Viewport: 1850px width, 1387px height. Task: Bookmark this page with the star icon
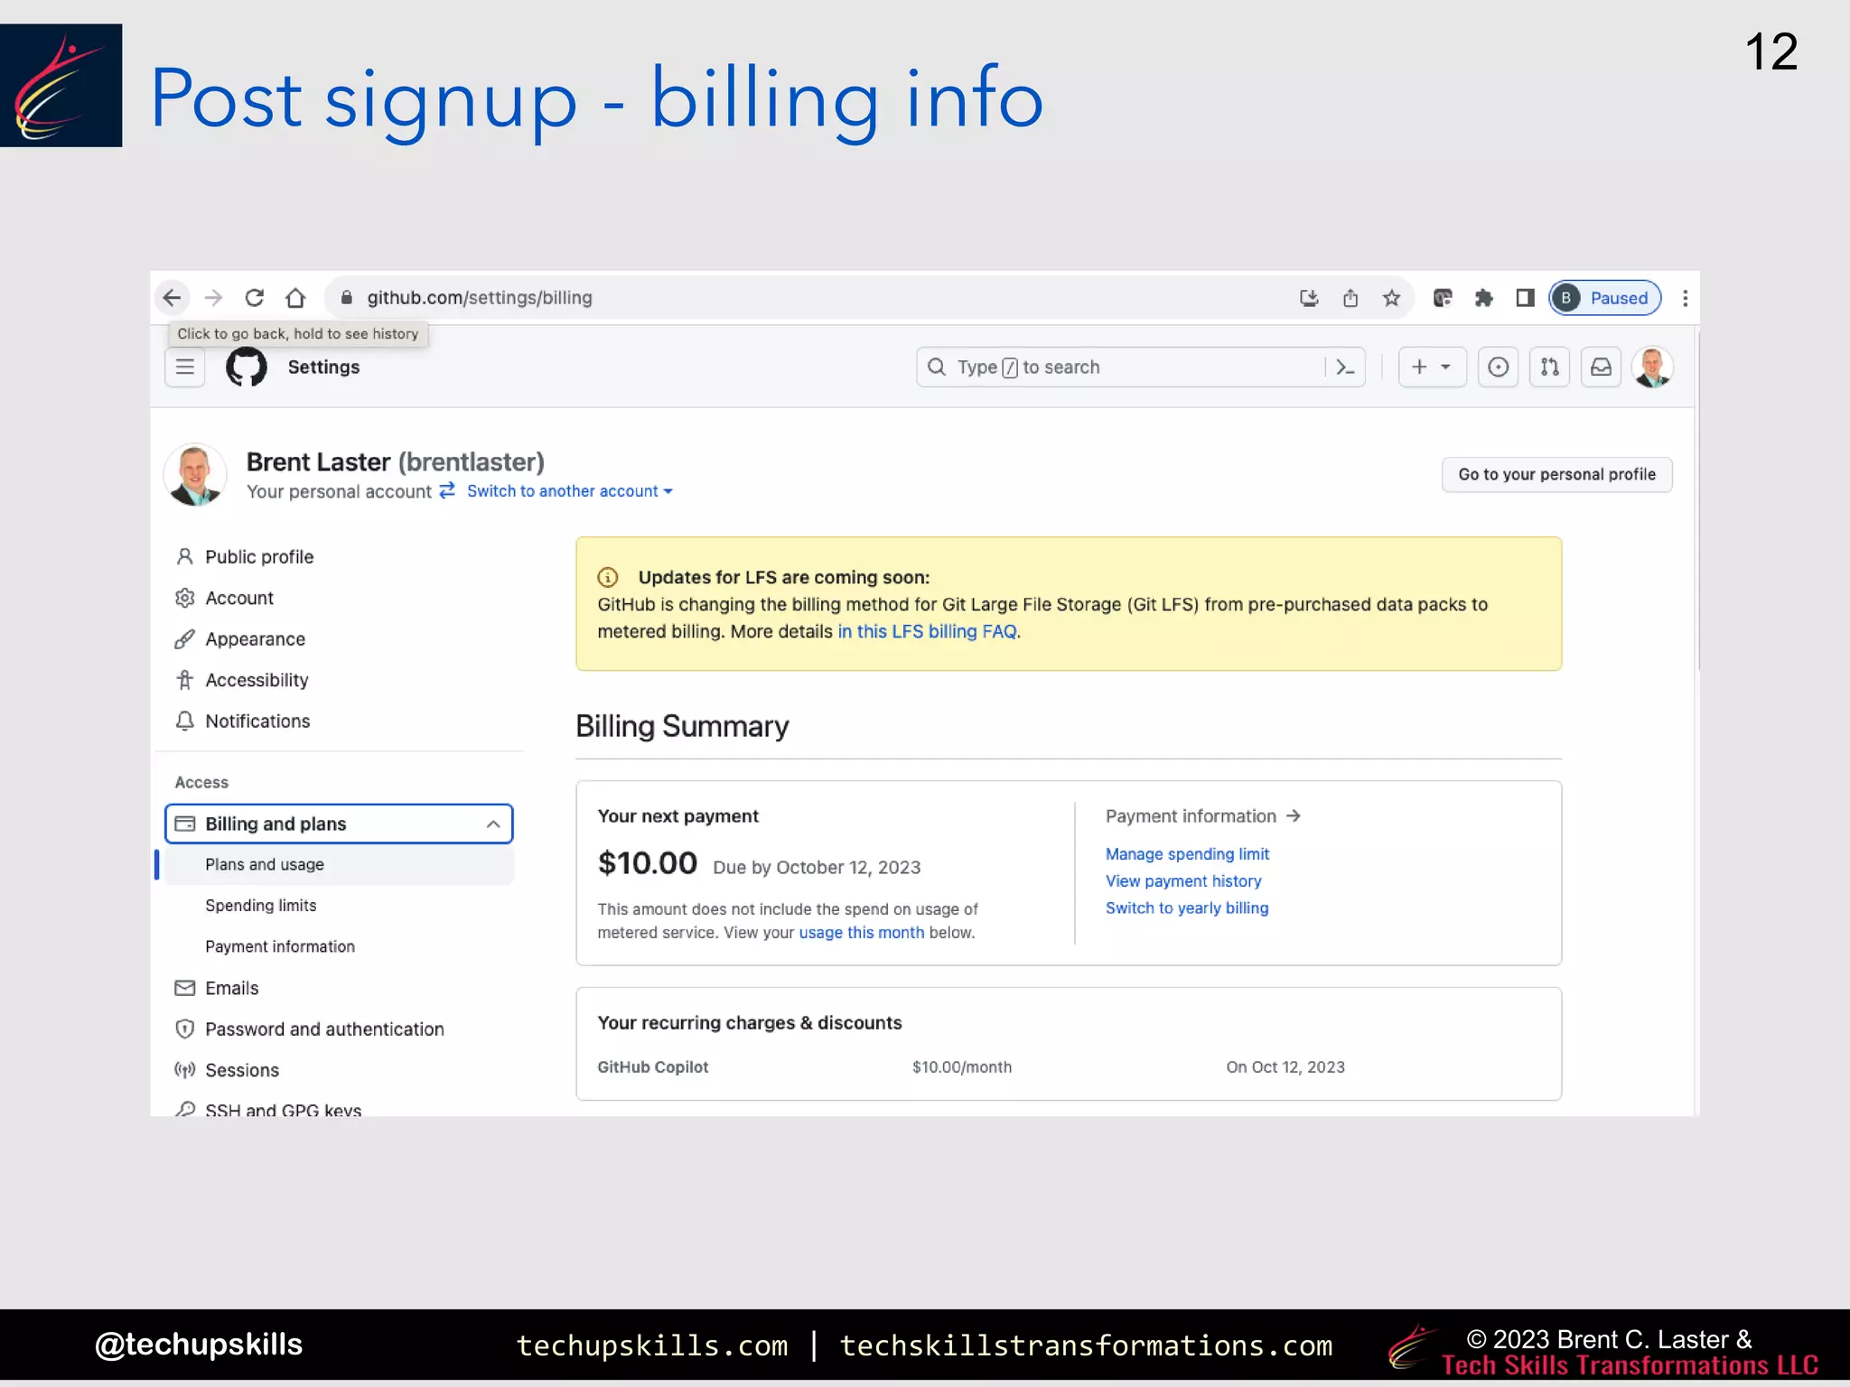click(x=1391, y=298)
